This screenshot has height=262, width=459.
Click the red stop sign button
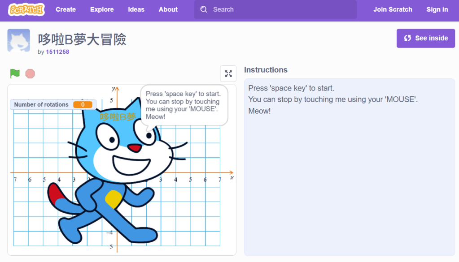[30, 73]
